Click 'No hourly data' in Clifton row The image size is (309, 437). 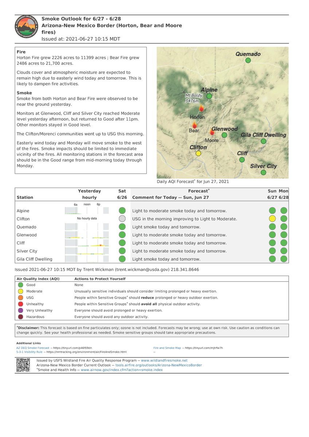coord(87,219)
